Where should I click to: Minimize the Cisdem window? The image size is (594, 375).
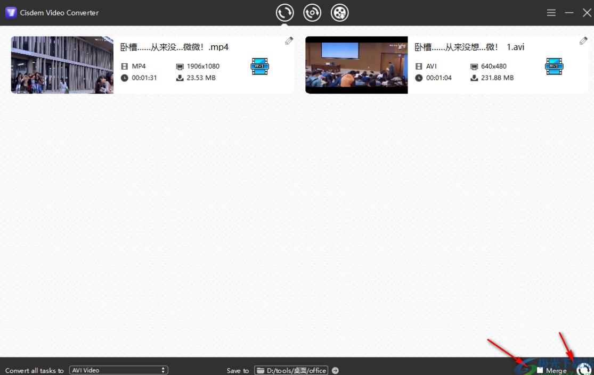tap(569, 13)
